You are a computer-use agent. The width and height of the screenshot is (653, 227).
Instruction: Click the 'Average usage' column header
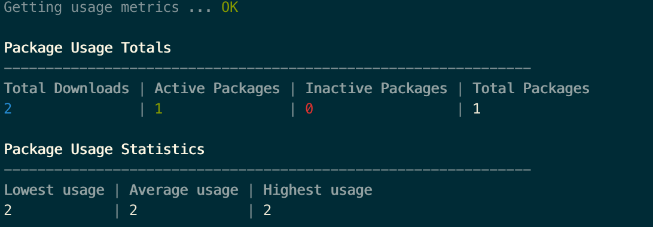pos(184,190)
